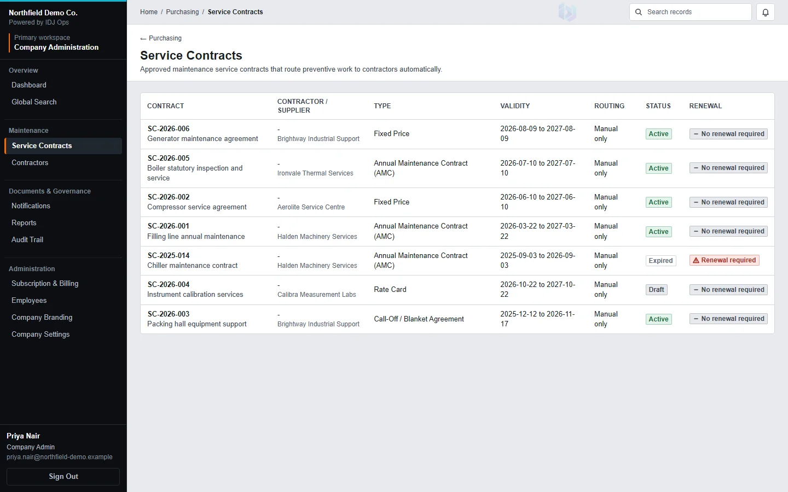Open contract SC-2025-014
Screen dimensions: 788x492
point(169,256)
